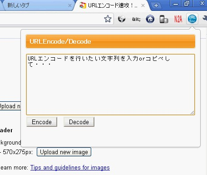Open the globe extension icon
This screenshot has height=175, width=207.
[122, 19]
